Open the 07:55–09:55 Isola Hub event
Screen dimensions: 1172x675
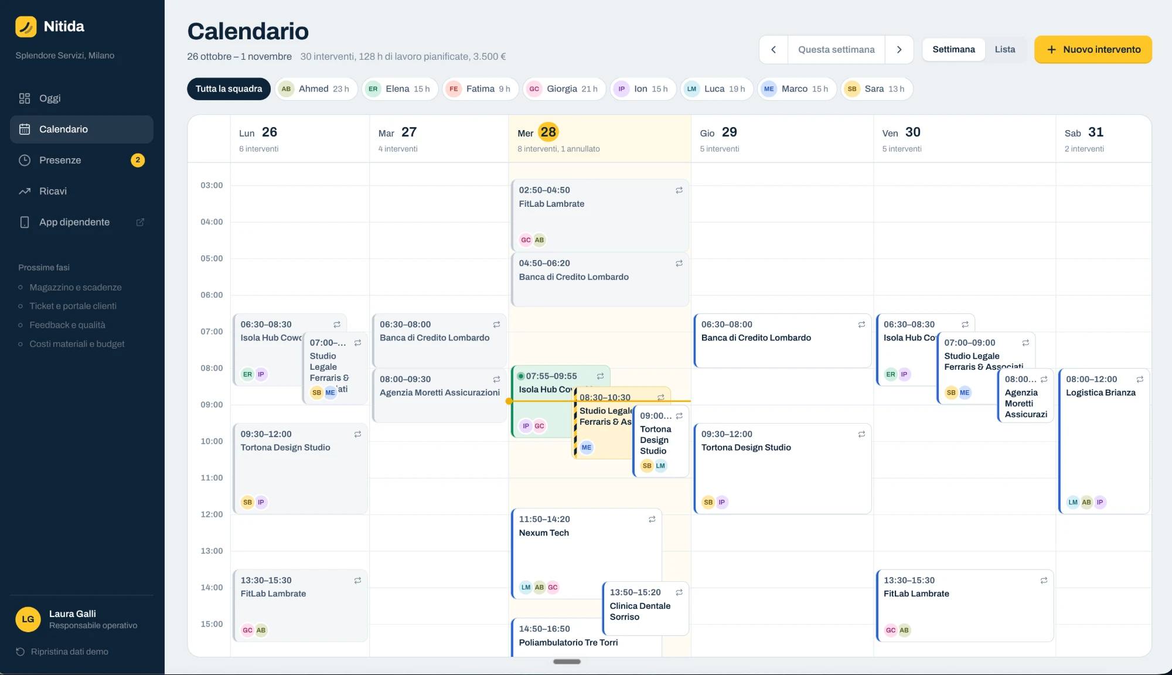click(542, 401)
